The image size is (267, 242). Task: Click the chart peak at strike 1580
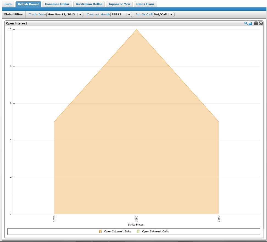point(136,30)
